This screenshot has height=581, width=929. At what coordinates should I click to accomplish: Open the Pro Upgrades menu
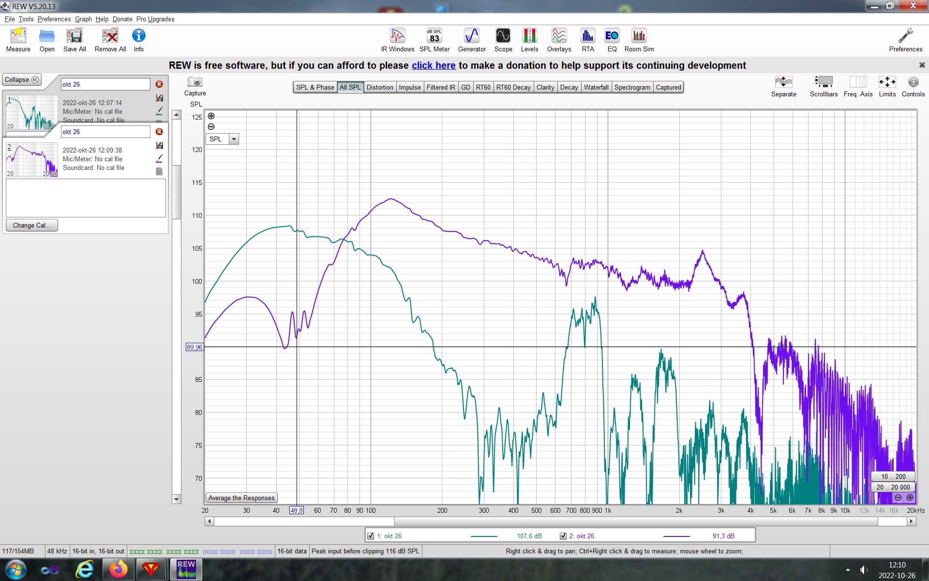click(155, 19)
